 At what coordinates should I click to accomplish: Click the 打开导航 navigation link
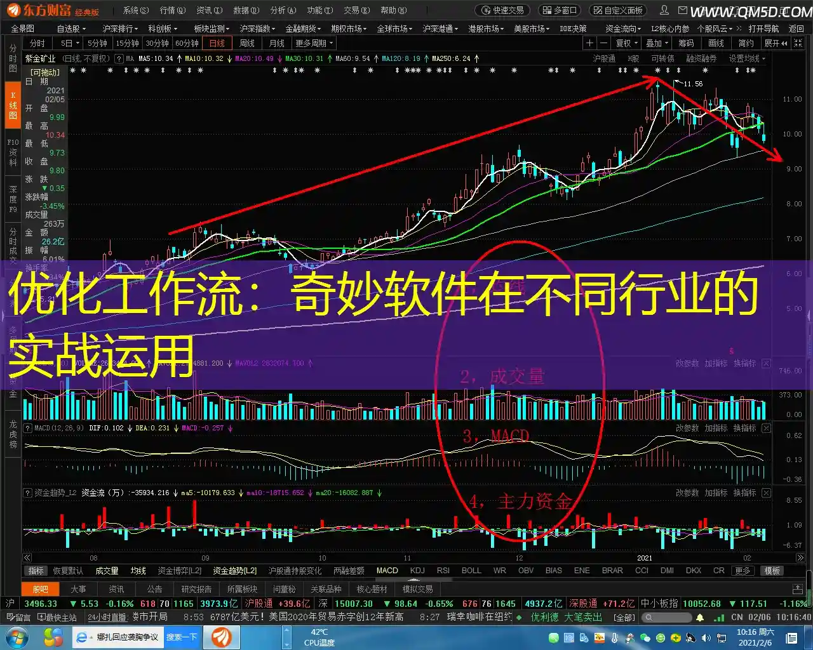pos(764,29)
